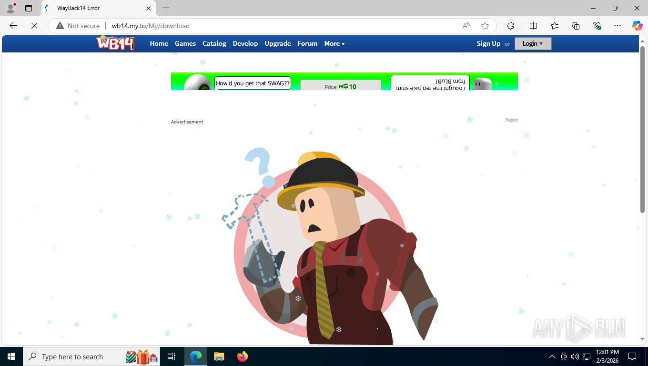Click the green SWAG advertisement banner

344,81
